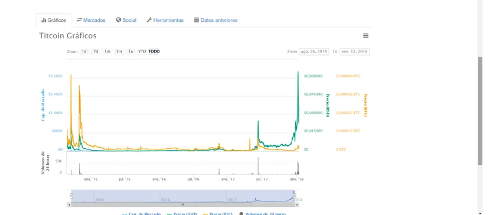Image resolution: width=493 pixels, height=215 pixels.
Task: Click the $800k market cap label
Action: point(57,131)
